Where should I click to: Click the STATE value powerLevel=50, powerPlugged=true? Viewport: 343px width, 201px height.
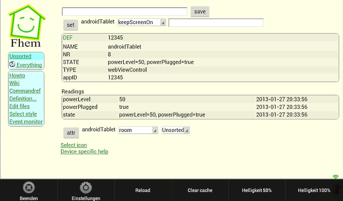pos(151,62)
